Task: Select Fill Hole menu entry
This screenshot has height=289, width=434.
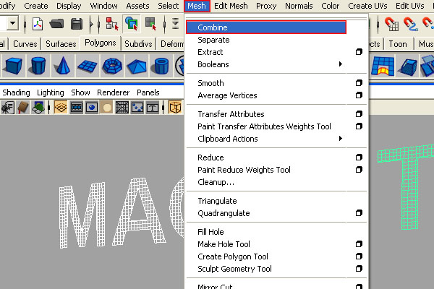Action: tap(210, 232)
